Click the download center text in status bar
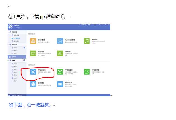The height and width of the screenshot is (120, 176). click(17, 96)
